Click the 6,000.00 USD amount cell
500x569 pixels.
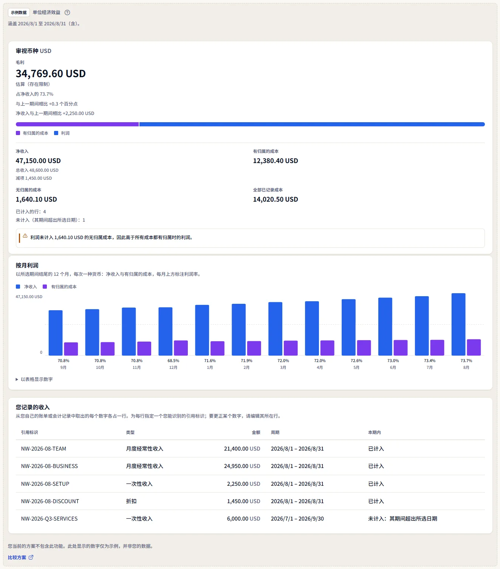243,519
